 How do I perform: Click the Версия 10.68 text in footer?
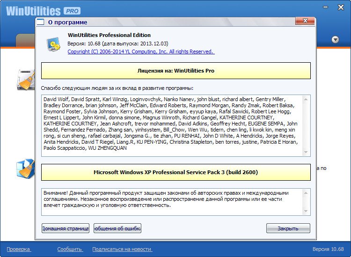coord(328,249)
